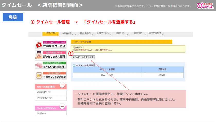This screenshot has width=216, height=122.
Task: Open the 検査キット menu tab
Action: point(120,34)
